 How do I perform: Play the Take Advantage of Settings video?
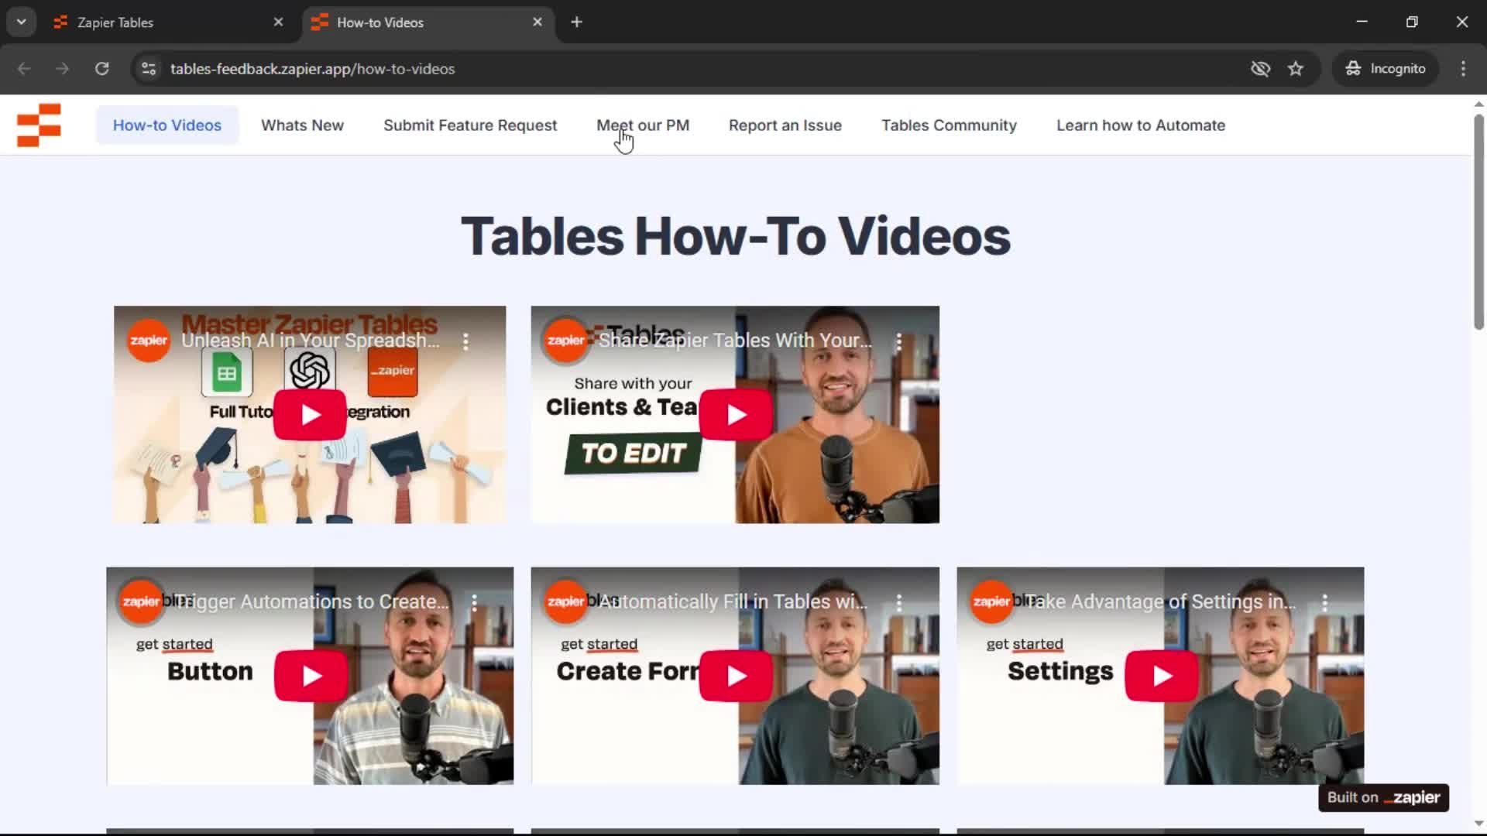point(1161,676)
